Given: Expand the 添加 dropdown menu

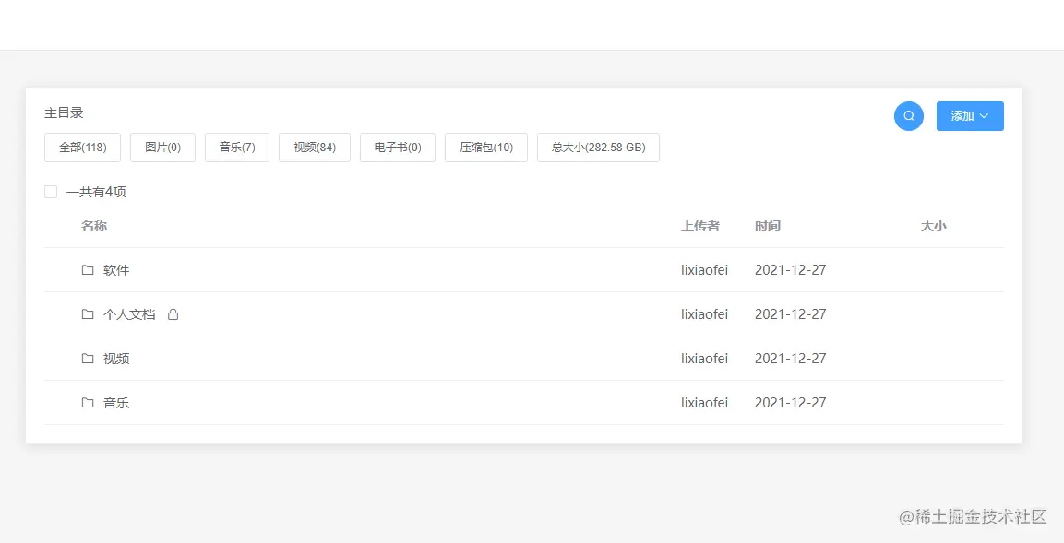Looking at the screenshot, I should coord(969,116).
